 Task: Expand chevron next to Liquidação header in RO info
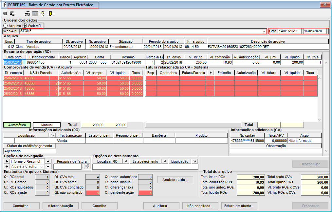tap(52, 135)
